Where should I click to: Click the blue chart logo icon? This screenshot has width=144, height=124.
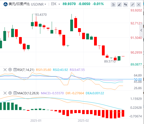(5, 4)
